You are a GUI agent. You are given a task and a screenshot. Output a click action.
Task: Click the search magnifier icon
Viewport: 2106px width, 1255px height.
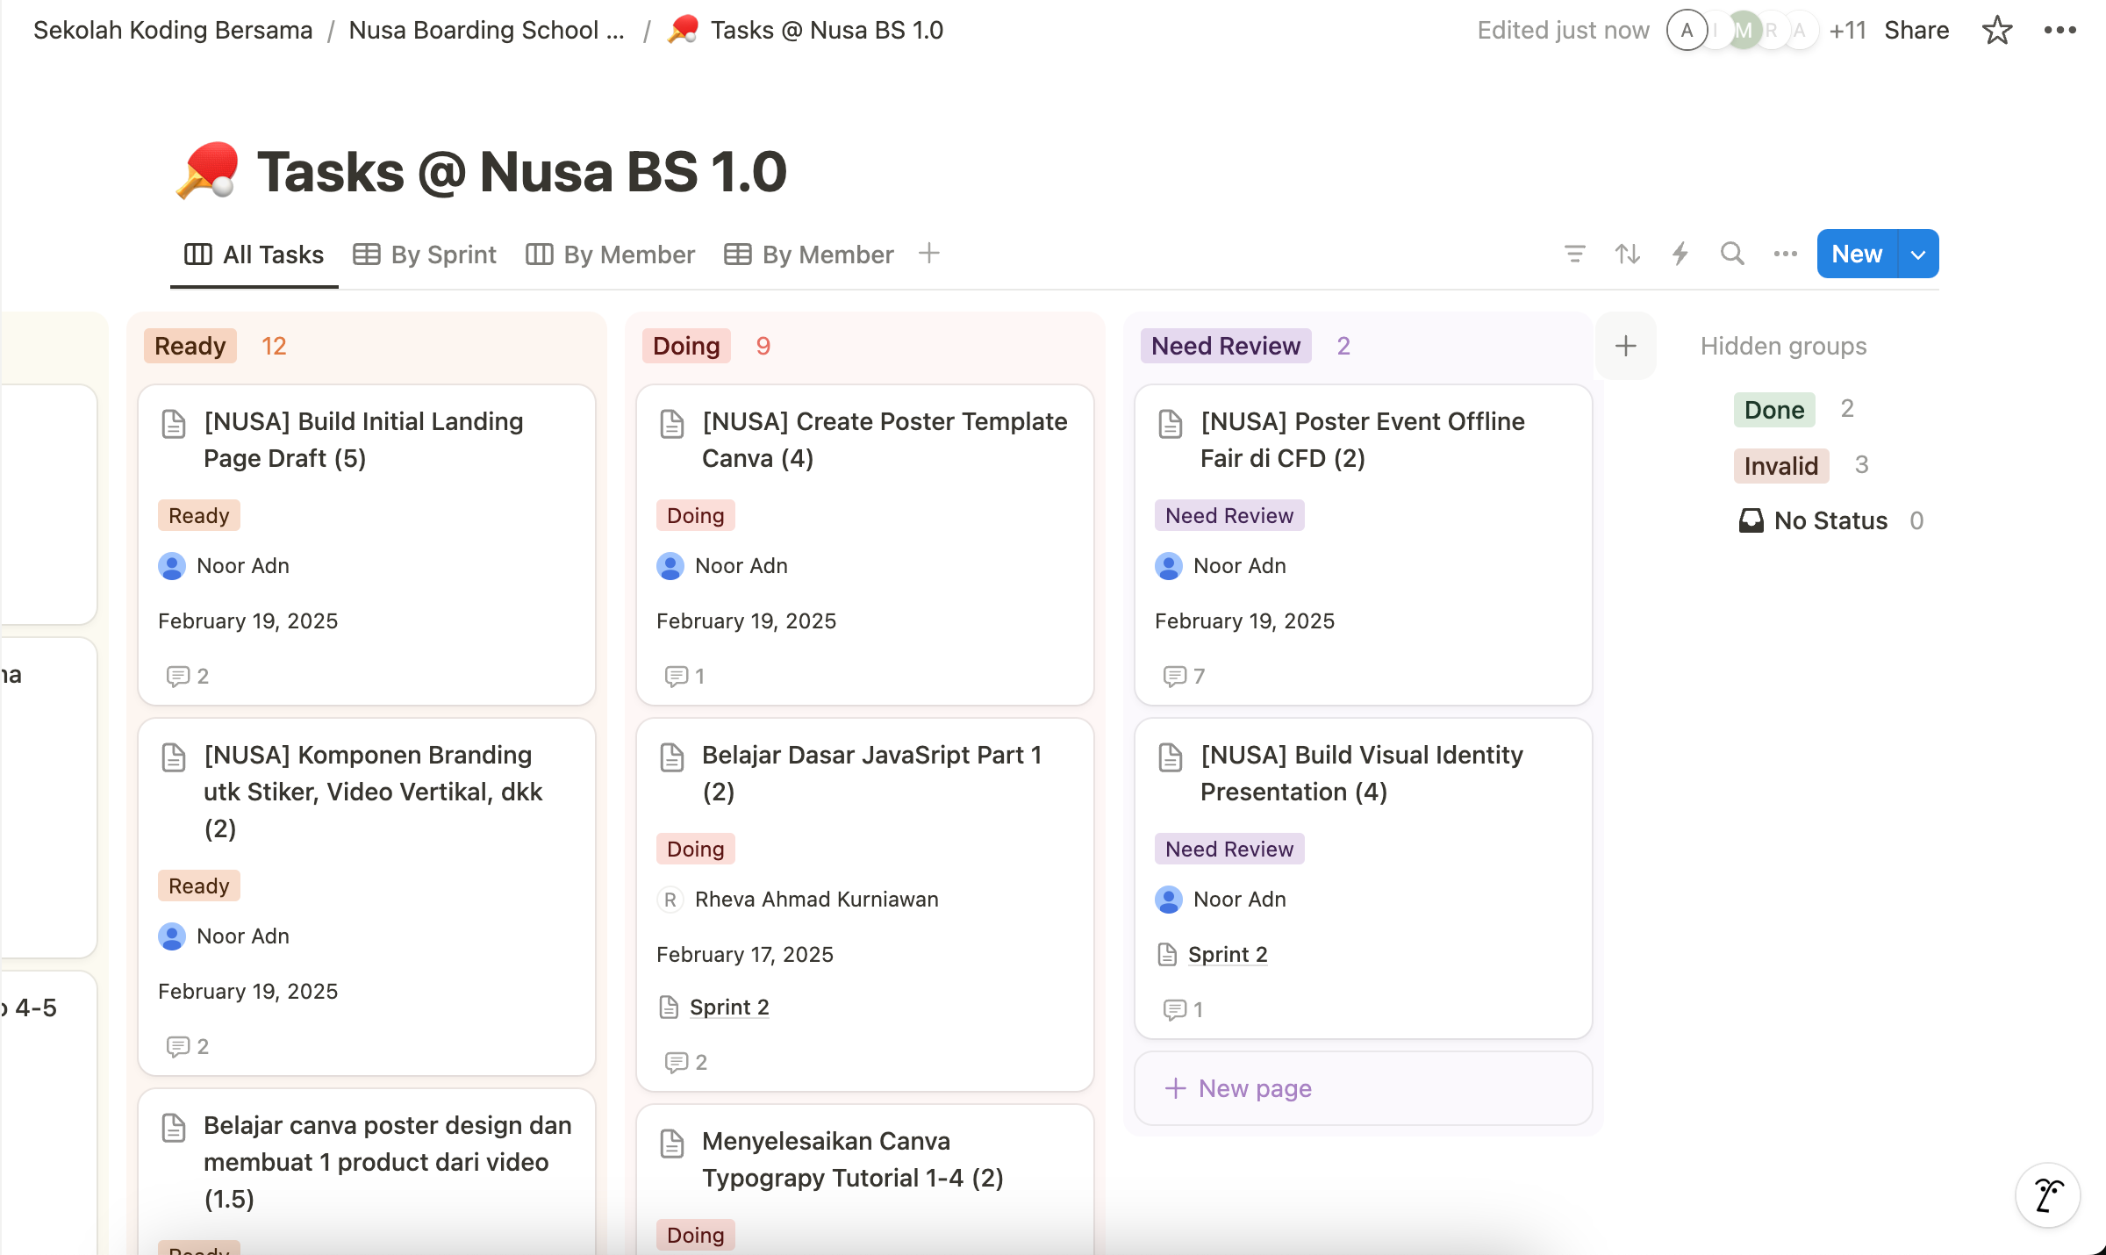coord(1732,255)
